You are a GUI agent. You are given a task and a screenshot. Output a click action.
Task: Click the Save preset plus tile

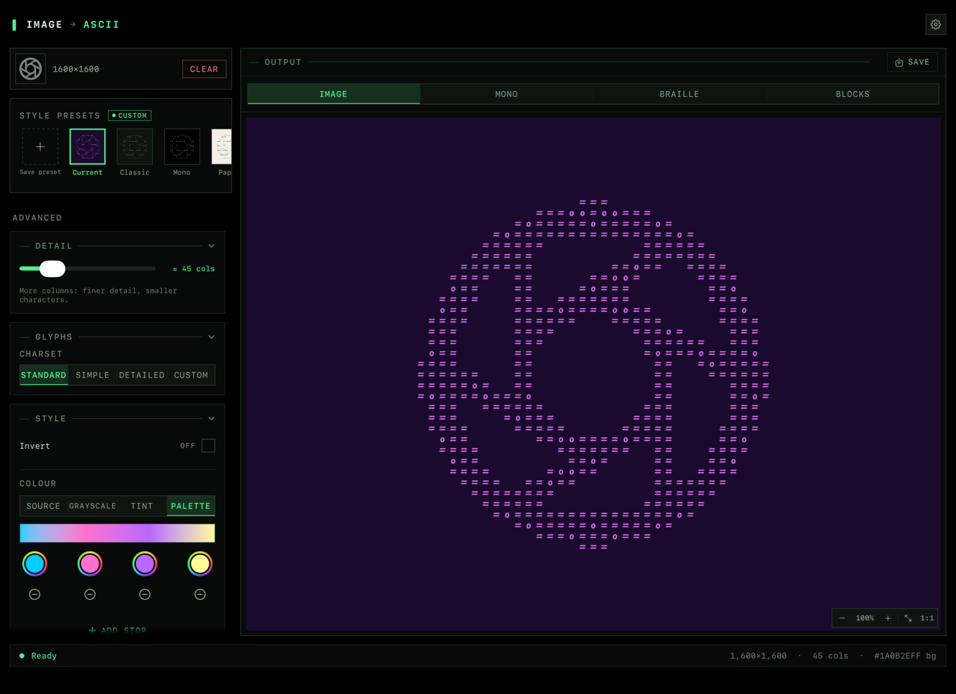point(40,146)
